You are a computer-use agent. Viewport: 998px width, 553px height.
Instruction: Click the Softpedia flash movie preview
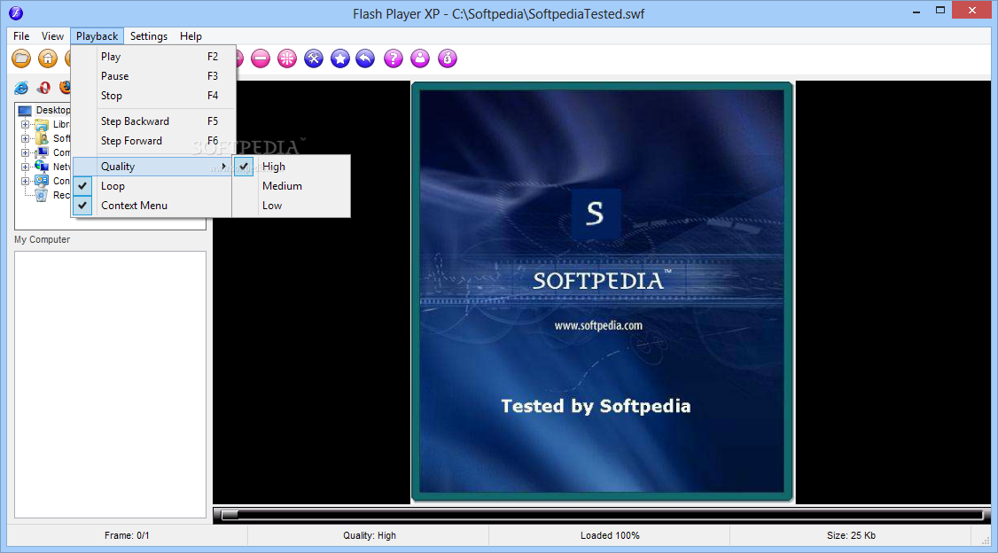(x=602, y=292)
